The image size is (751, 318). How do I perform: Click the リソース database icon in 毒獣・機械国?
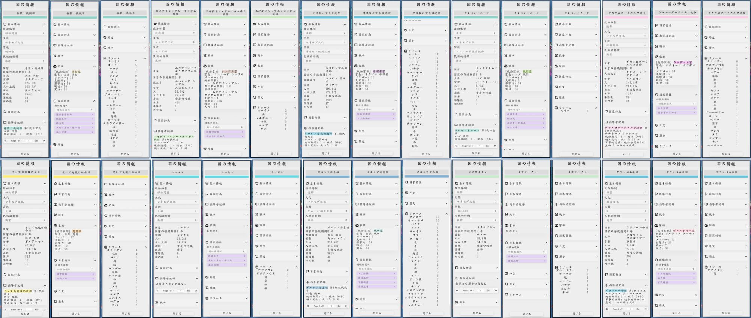point(105,58)
